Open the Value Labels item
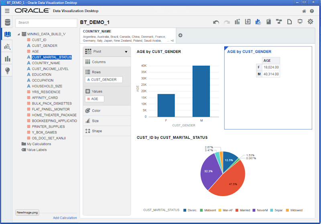Viewport: 321px width, 224px height. click(37, 150)
